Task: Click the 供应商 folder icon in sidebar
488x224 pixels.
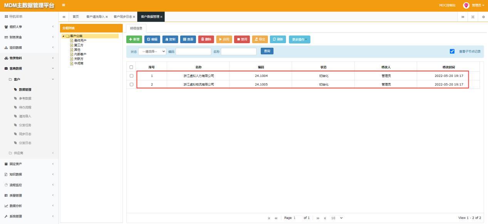Action: coord(10,153)
